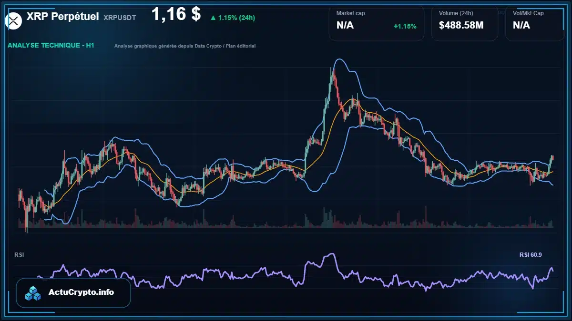This screenshot has height=321, width=572.
Task: Open the Market cap card
Action: 377,23
